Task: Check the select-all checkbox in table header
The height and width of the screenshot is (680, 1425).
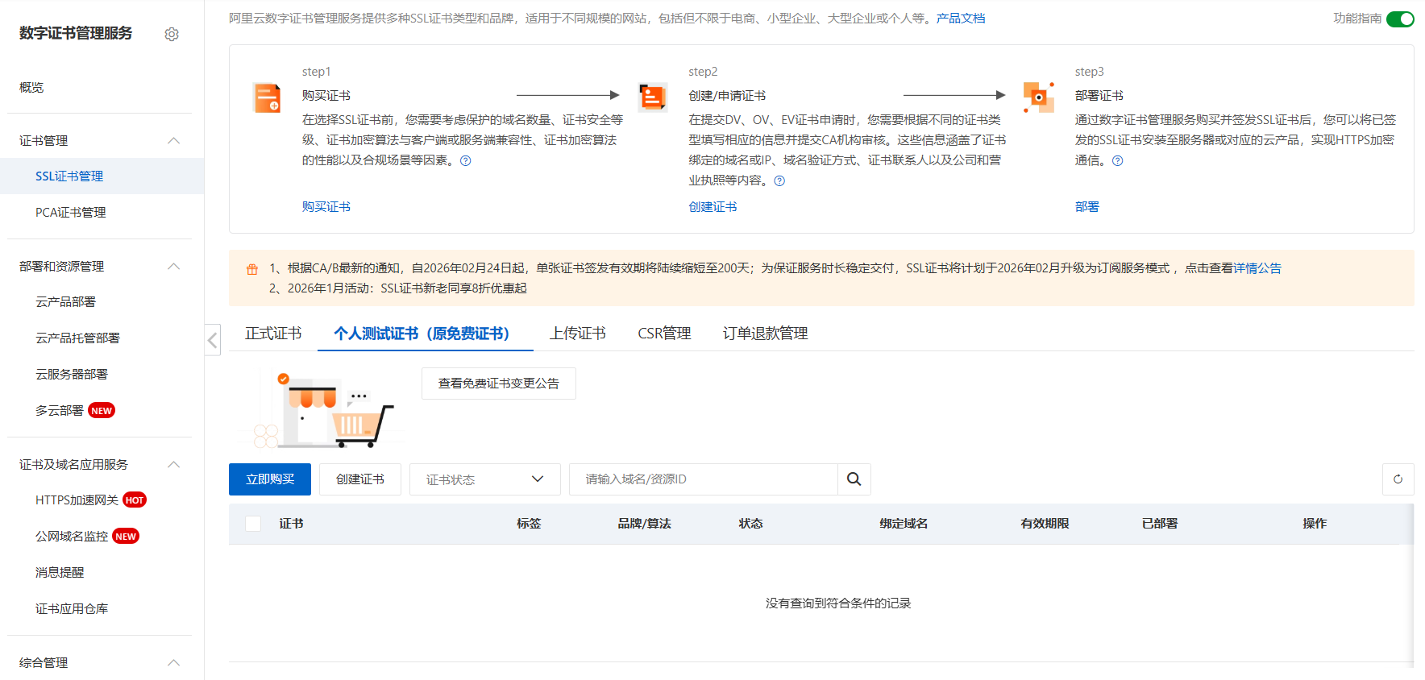Action: [x=253, y=524]
